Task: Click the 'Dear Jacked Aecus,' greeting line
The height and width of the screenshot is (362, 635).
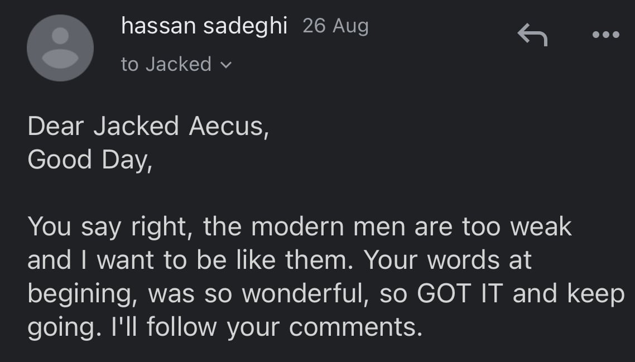Action: (148, 126)
